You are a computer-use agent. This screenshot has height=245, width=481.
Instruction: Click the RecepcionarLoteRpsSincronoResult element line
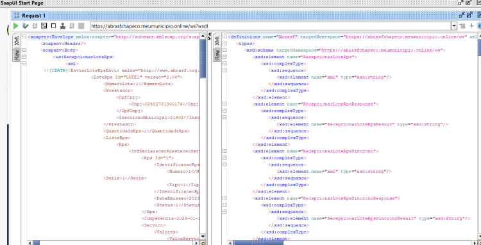(x=373, y=218)
